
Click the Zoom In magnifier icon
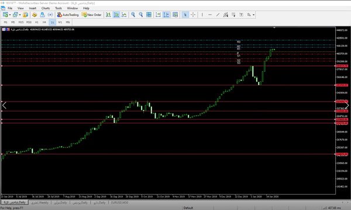point(133,15)
